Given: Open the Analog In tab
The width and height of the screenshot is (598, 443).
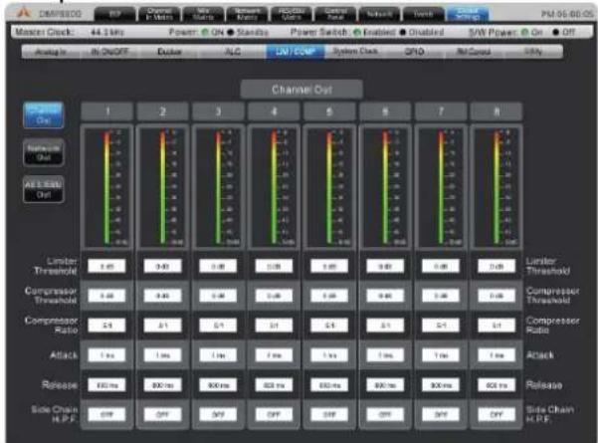Looking at the screenshot, I should click(x=51, y=52).
